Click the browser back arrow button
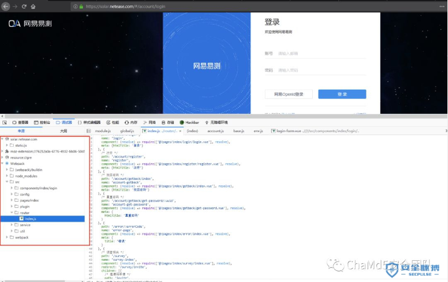The image size is (448, 282). pyautogui.click(x=6, y=6)
